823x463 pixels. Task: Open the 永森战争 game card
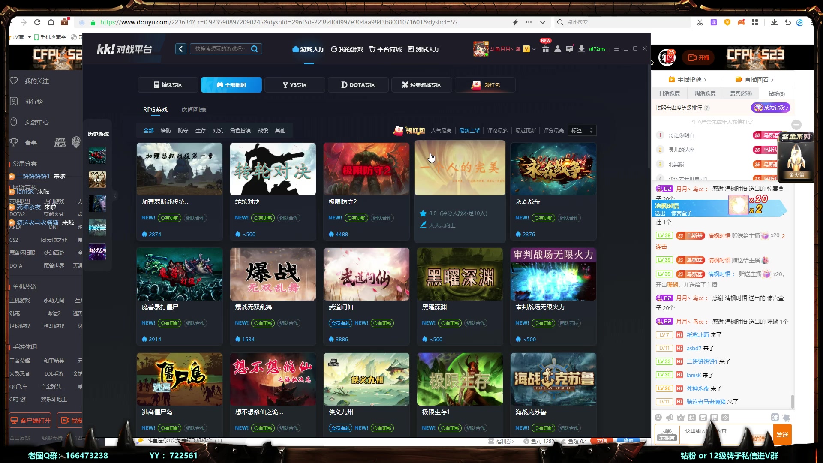[553, 191]
